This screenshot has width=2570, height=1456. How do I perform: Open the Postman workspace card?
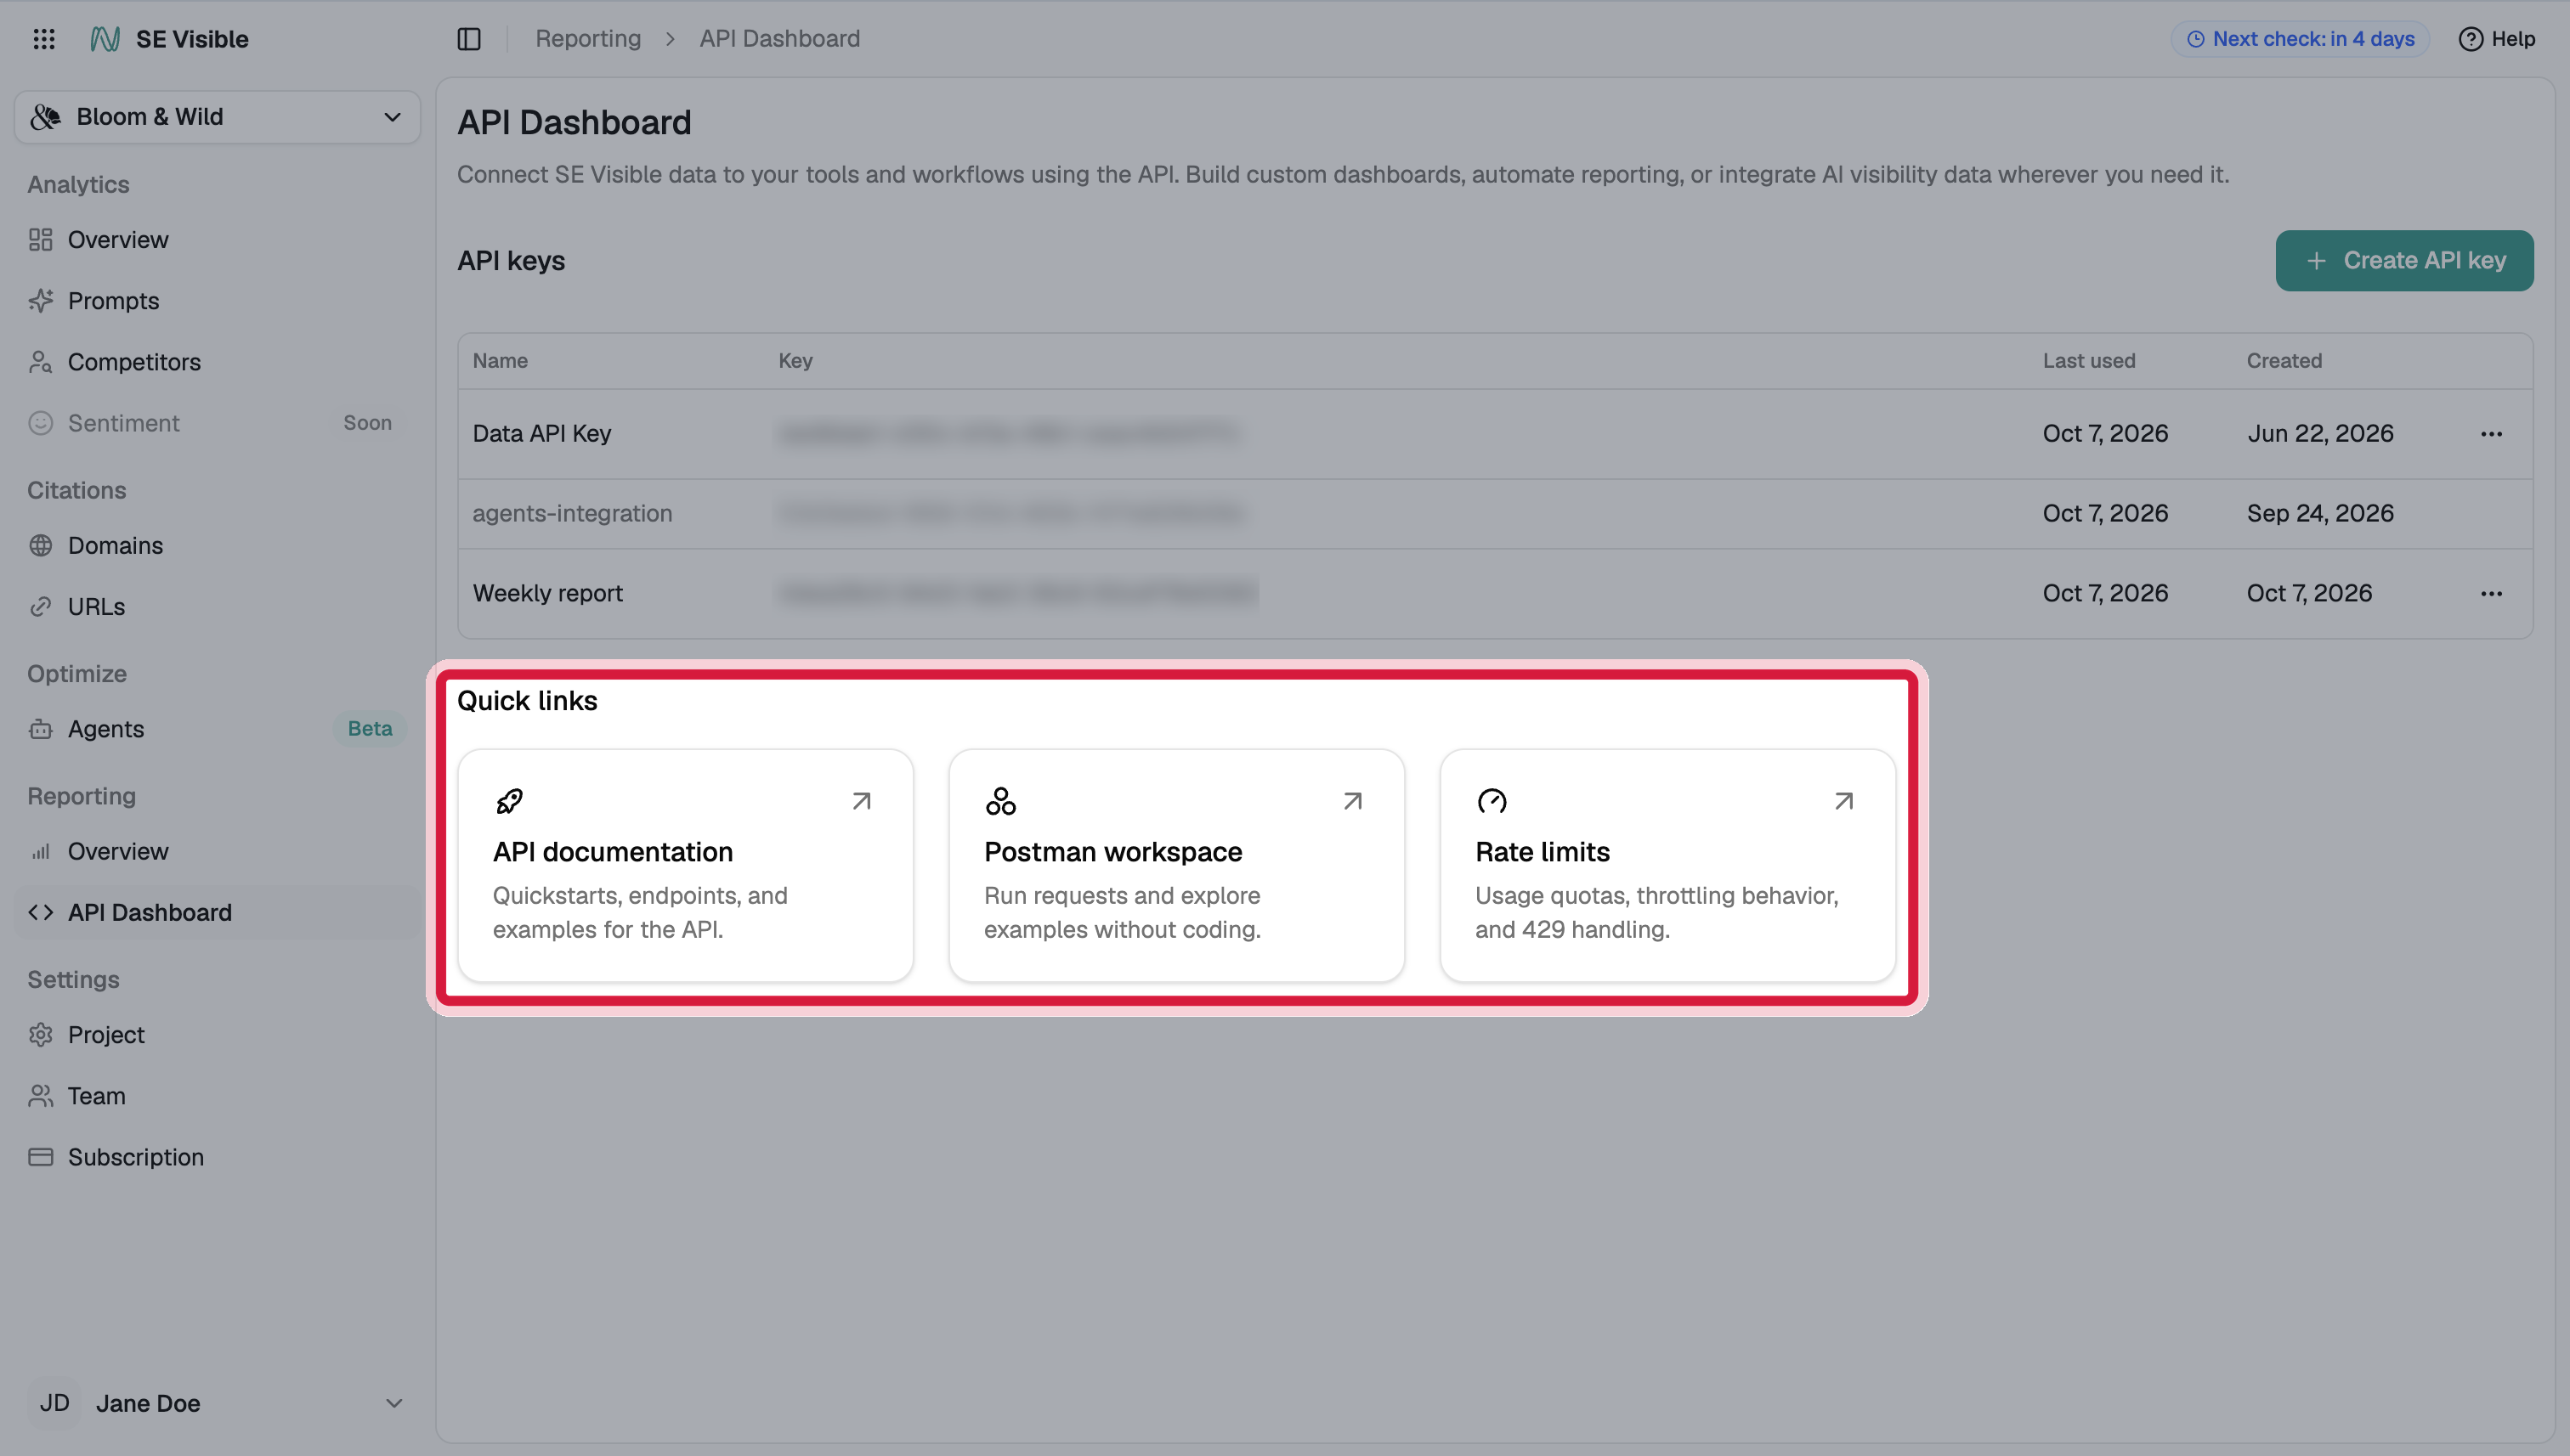click(x=1176, y=865)
